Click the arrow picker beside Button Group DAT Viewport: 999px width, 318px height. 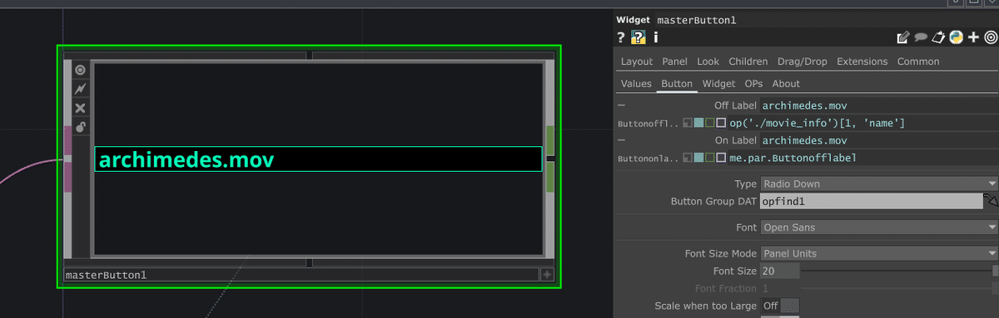[x=991, y=201]
